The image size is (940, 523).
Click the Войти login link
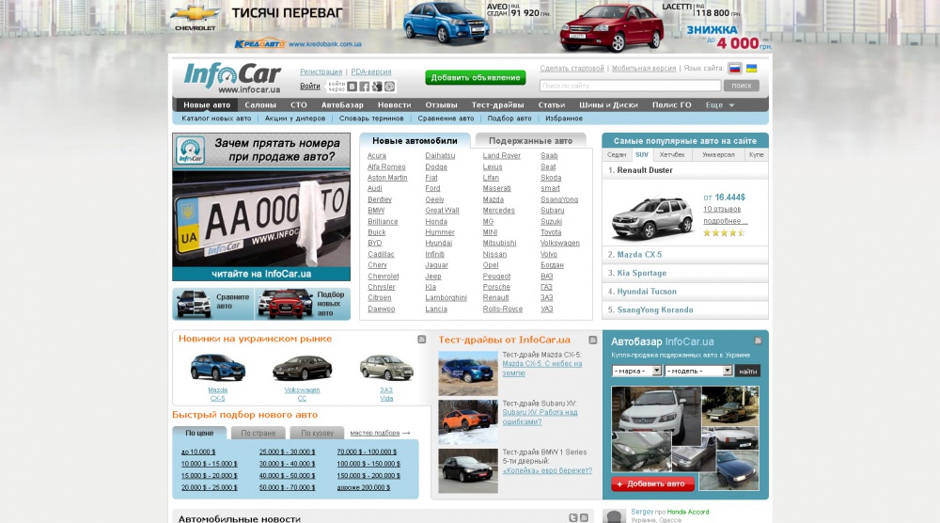310,87
